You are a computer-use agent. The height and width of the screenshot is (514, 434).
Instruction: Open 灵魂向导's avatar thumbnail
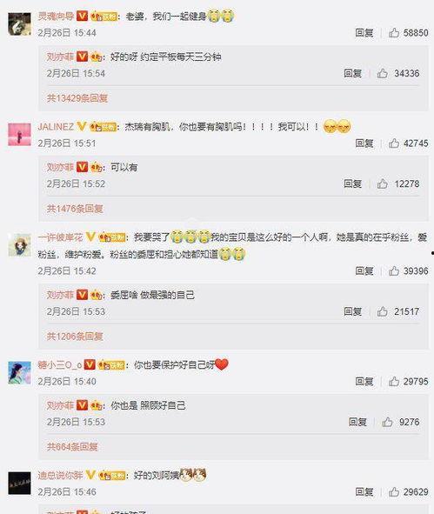pos(19,24)
